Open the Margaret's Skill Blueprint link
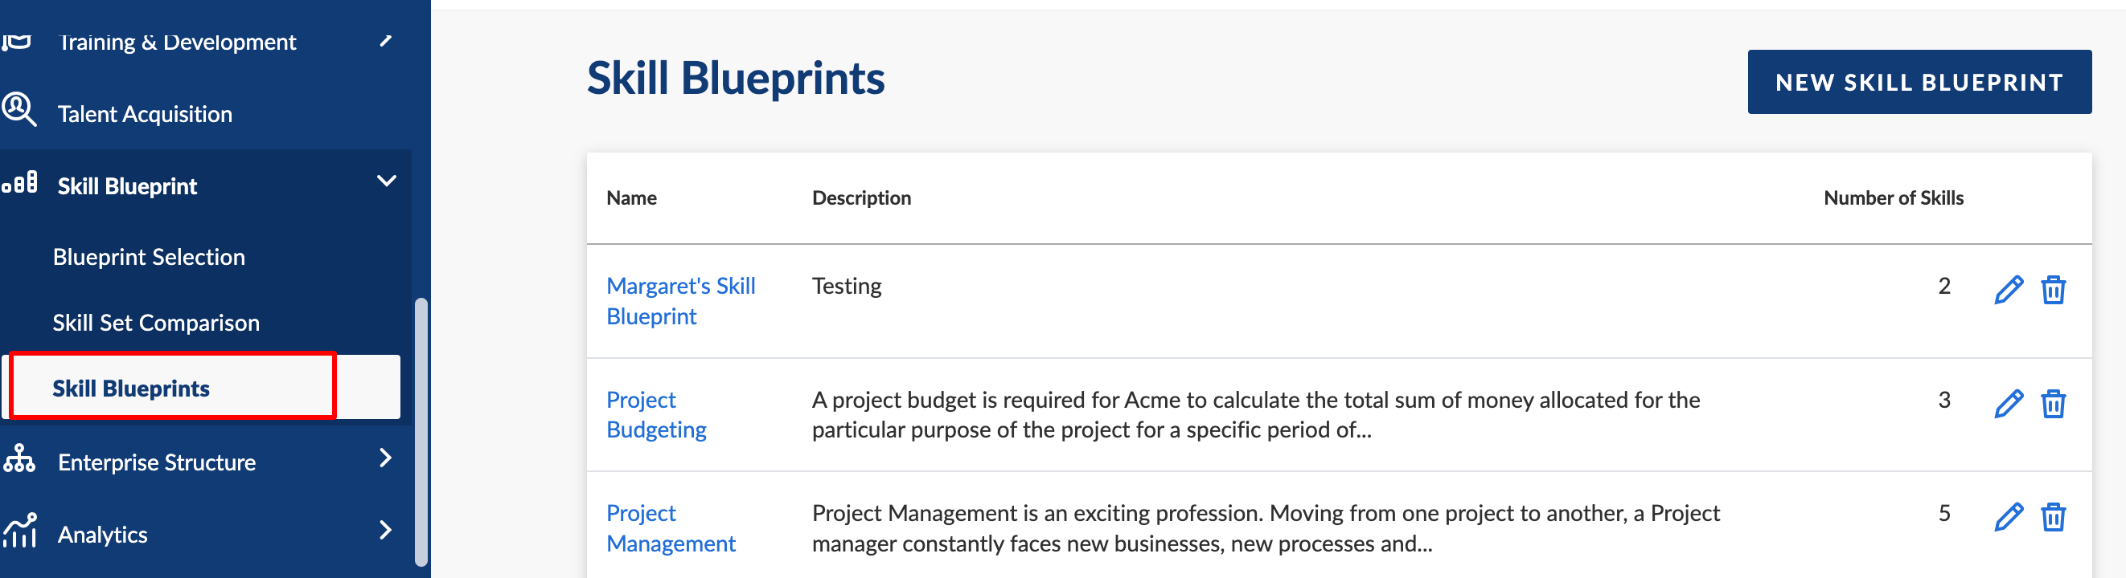 click(x=680, y=301)
